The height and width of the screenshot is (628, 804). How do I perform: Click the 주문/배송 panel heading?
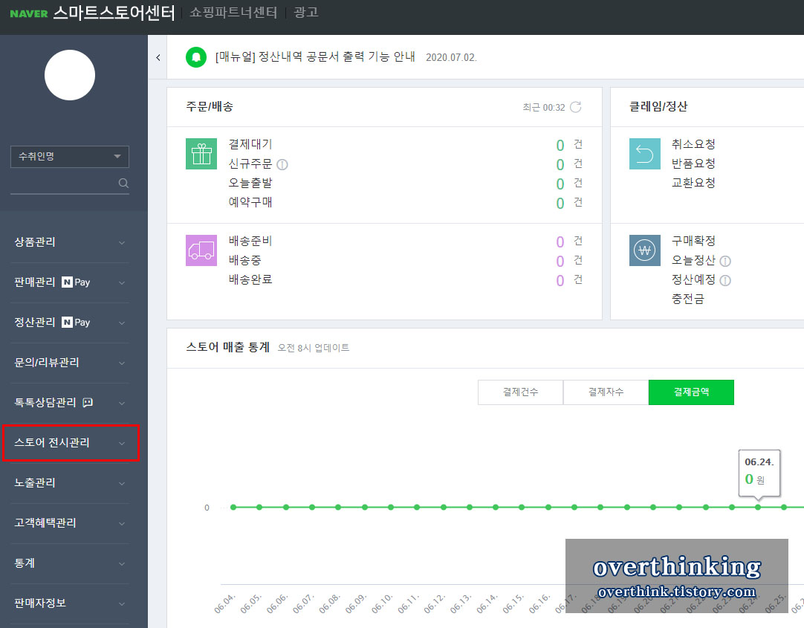pos(210,106)
